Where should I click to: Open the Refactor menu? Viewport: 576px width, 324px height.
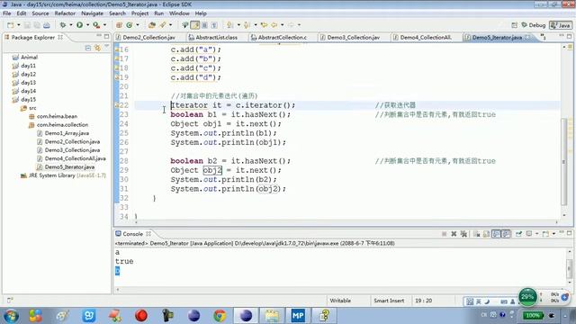click(x=65, y=13)
